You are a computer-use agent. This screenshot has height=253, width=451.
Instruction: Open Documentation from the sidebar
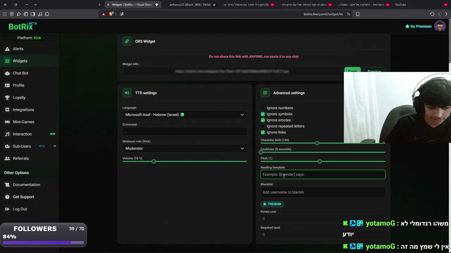[x=29, y=185]
